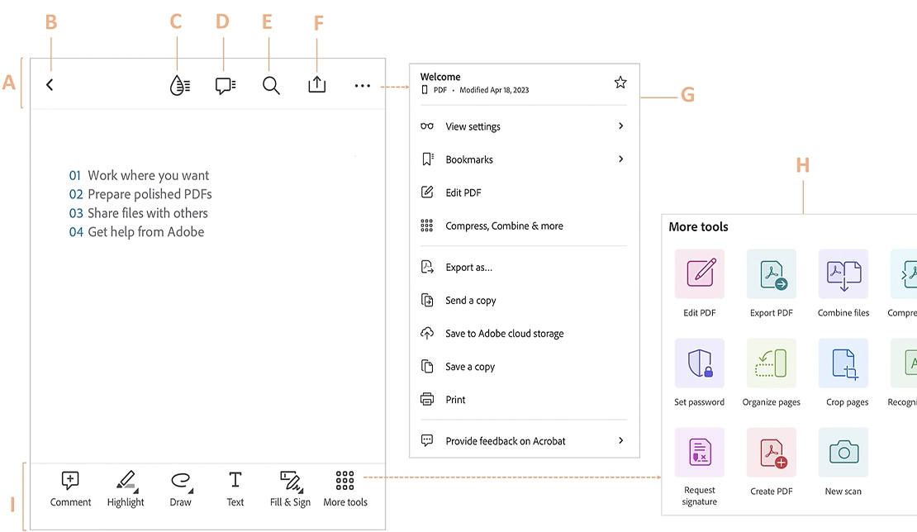Open the Create PDF tool
Viewport: 917px width, 532px height.
pyautogui.click(x=771, y=453)
